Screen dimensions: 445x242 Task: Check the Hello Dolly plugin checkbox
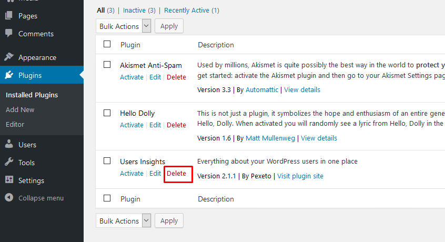click(x=107, y=113)
